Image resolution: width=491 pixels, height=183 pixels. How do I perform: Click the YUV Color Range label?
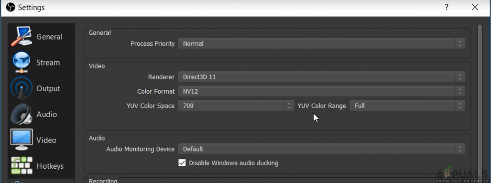click(322, 106)
